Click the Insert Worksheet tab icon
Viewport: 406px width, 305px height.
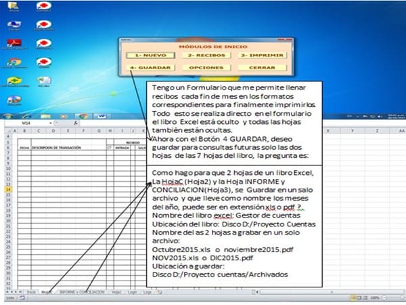(160, 292)
